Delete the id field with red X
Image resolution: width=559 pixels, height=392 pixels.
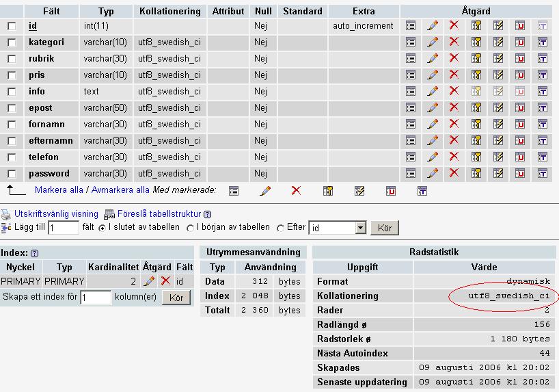pyautogui.click(x=454, y=25)
